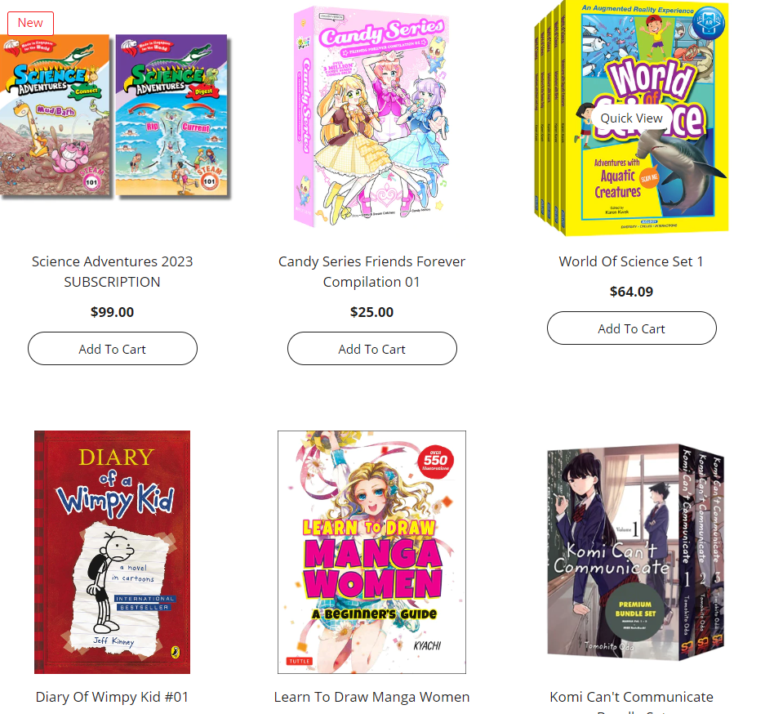Click the $64.09 price of World Of Science
Screen dimensions: 765x714
click(631, 292)
